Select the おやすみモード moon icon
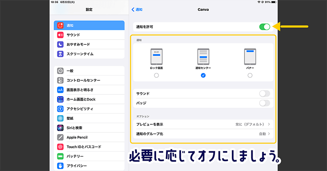The height and width of the screenshot is (171, 327). coord(60,44)
